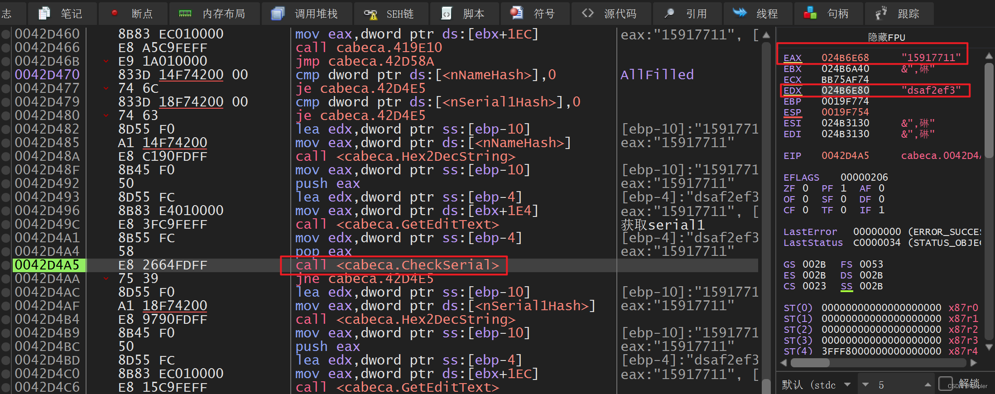Decrease the argument count spinner from 5
Screen dimensions: 995x394
tap(865, 385)
